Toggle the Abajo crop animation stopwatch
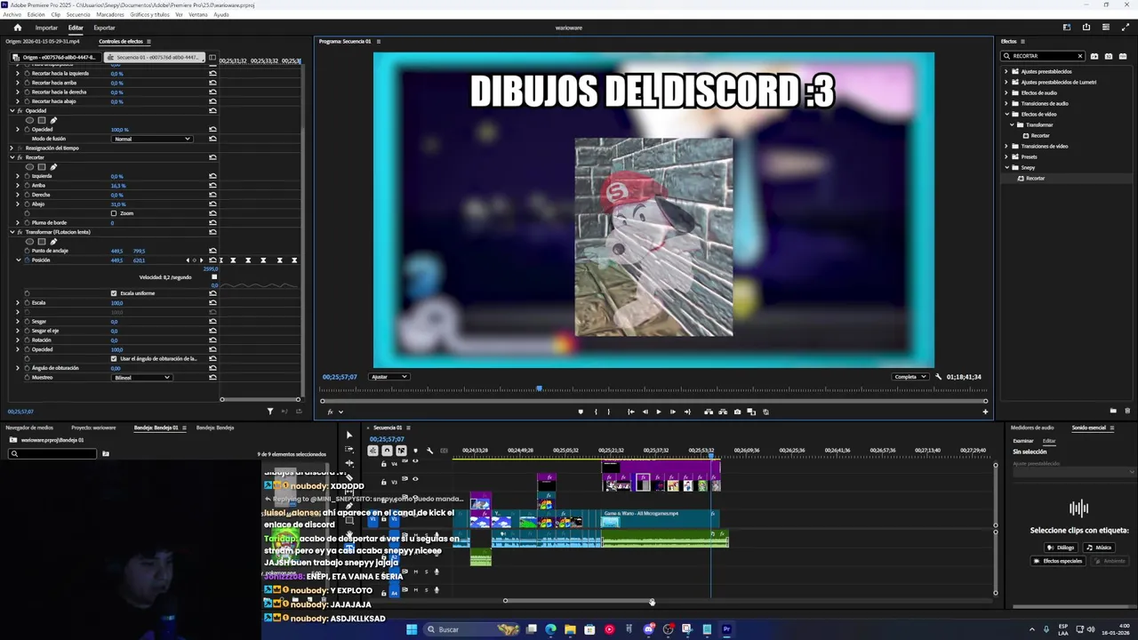This screenshot has width=1138, height=640. tap(27, 204)
